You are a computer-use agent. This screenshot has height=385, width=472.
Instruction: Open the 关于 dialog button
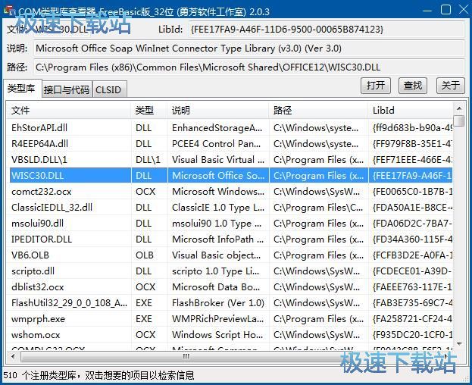coord(451,86)
